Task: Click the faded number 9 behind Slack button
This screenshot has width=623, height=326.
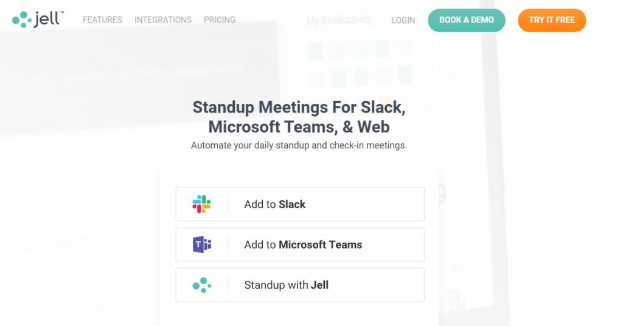Action: 440,194
